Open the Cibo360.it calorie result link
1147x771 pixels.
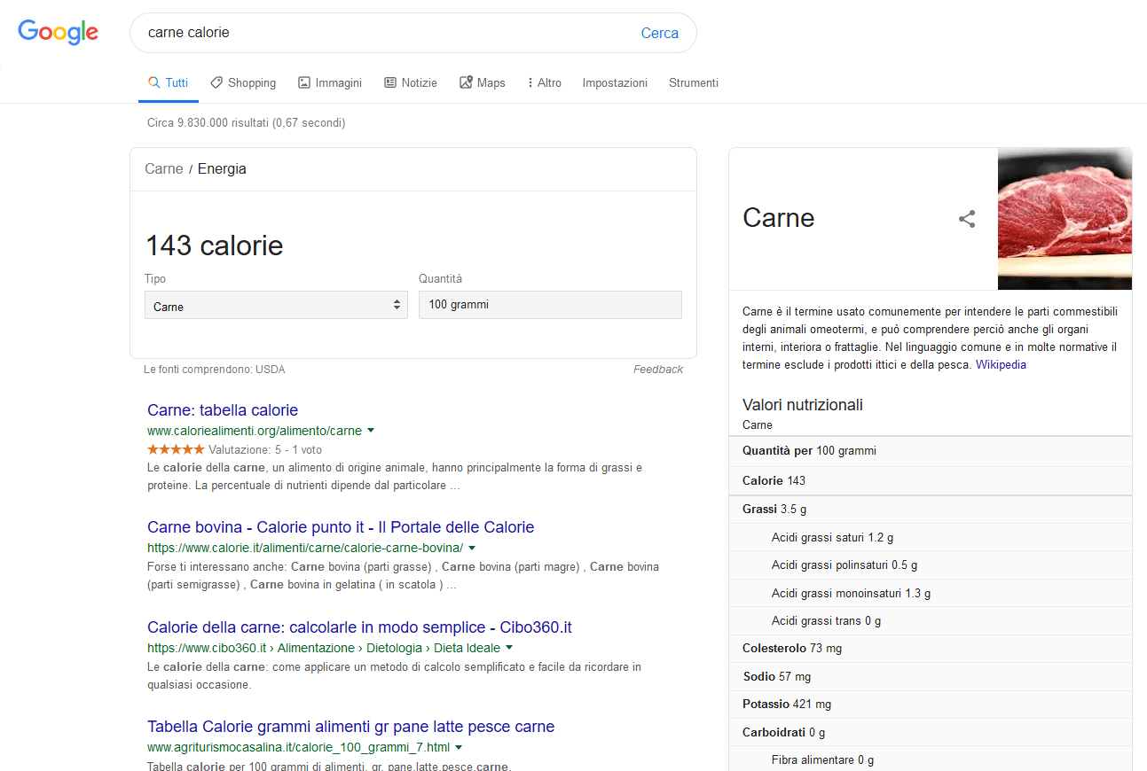pos(359,627)
